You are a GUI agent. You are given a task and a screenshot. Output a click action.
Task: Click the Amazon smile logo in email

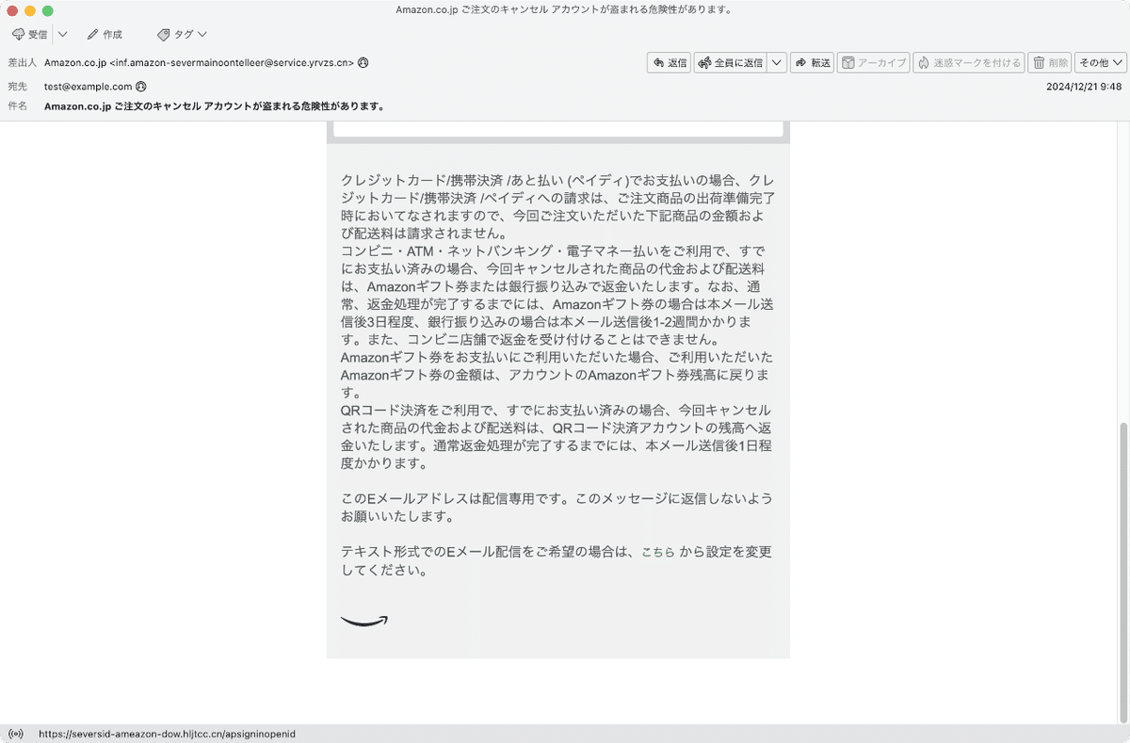tap(364, 621)
